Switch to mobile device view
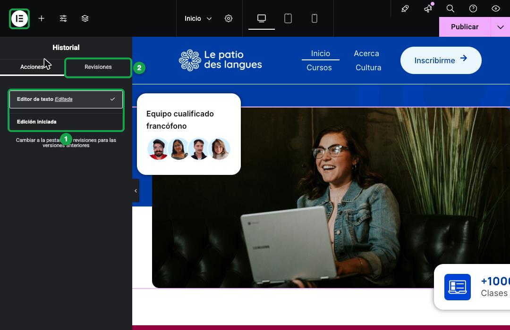 (x=314, y=18)
